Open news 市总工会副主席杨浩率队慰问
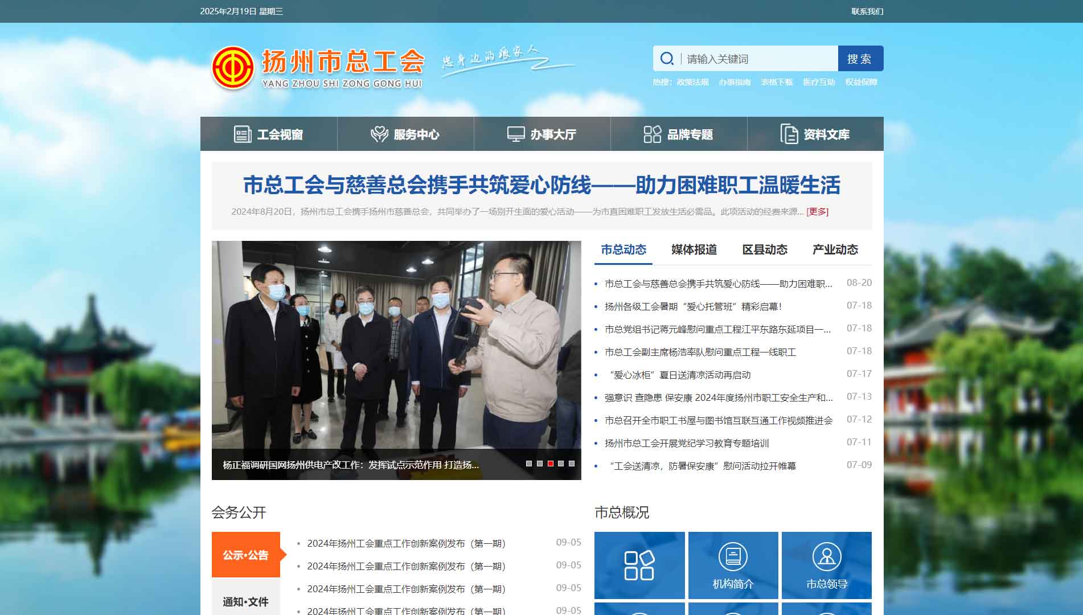This screenshot has width=1083, height=615. (700, 352)
